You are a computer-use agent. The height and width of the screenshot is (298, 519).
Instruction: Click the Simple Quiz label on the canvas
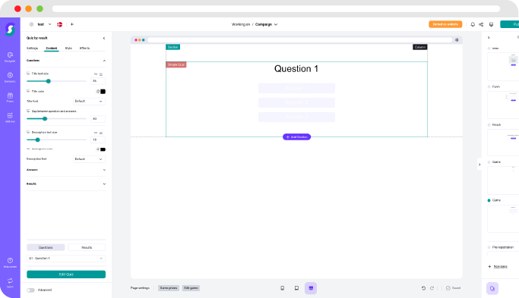click(176, 64)
